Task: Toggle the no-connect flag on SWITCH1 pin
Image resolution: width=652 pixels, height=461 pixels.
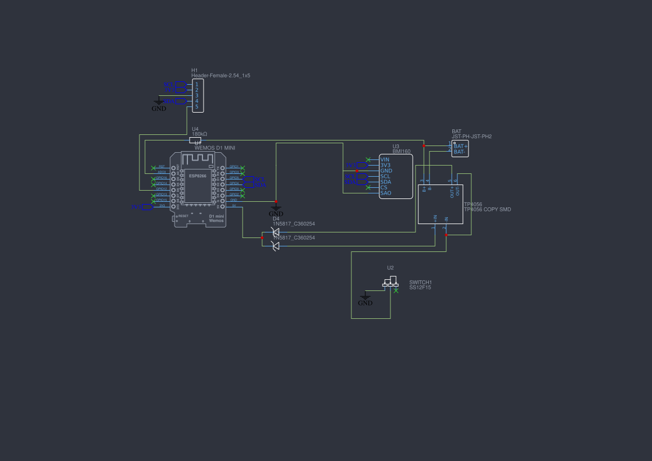Action: (396, 291)
